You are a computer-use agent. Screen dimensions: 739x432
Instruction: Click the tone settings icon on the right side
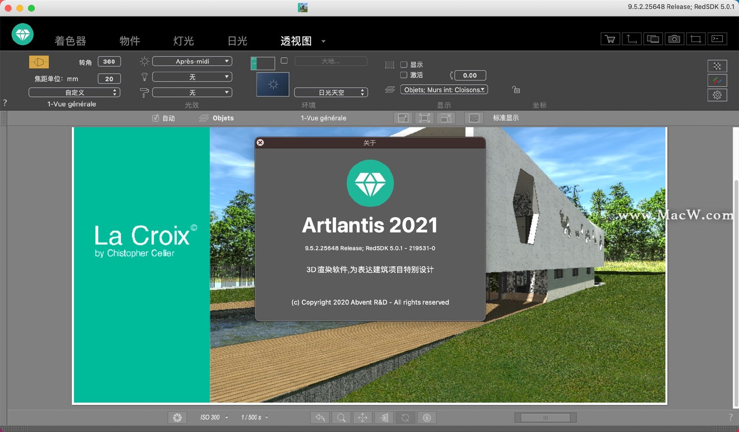[x=717, y=80]
